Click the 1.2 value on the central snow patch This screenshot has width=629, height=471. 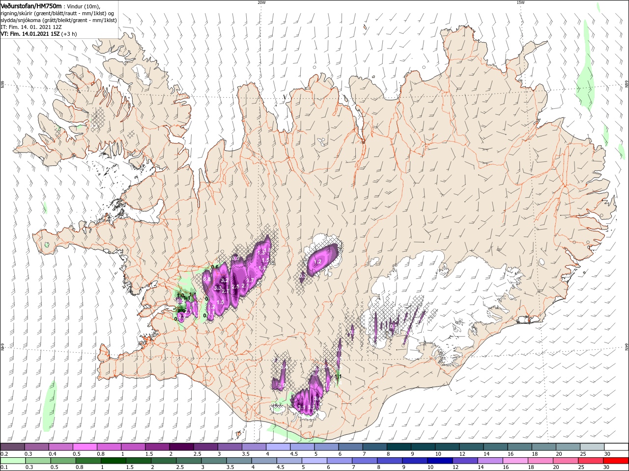click(x=317, y=262)
